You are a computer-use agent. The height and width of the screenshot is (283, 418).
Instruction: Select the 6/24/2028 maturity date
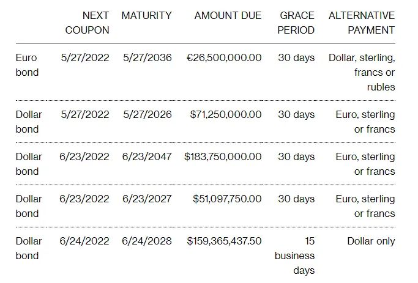click(147, 241)
